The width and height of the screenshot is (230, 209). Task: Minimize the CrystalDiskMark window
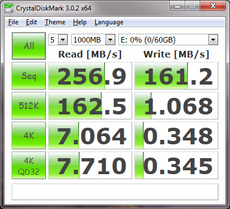click(177, 6)
